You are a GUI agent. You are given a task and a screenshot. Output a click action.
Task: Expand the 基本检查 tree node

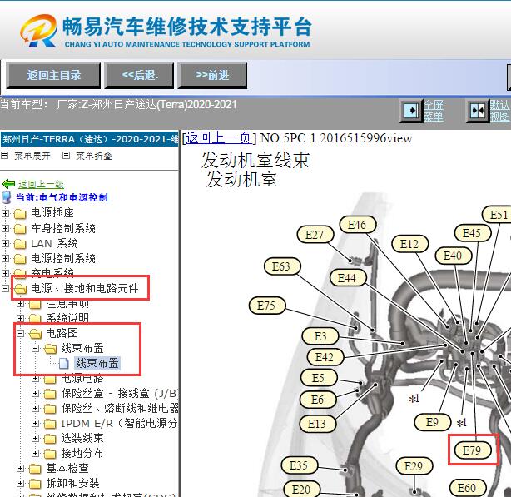click(x=20, y=469)
